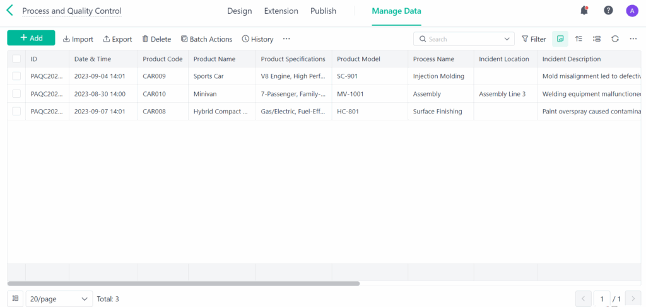Click the sort order icon

coord(578,39)
